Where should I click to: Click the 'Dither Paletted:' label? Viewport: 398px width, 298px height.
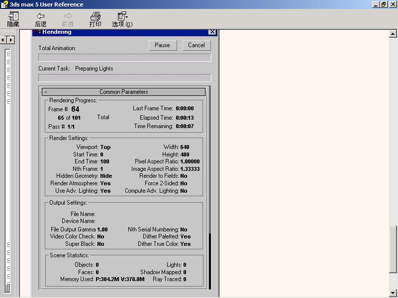pos(161,236)
